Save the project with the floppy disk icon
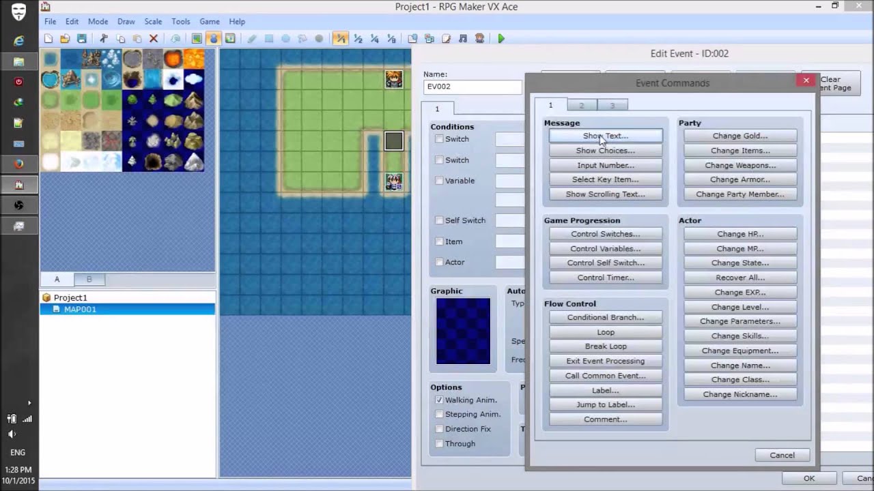The width and height of the screenshot is (874, 491). (82, 39)
